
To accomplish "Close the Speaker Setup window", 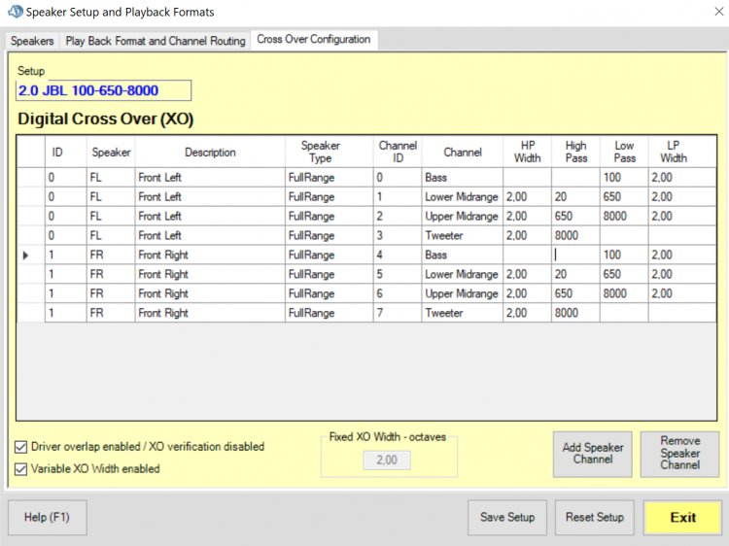I will (705, 13).
